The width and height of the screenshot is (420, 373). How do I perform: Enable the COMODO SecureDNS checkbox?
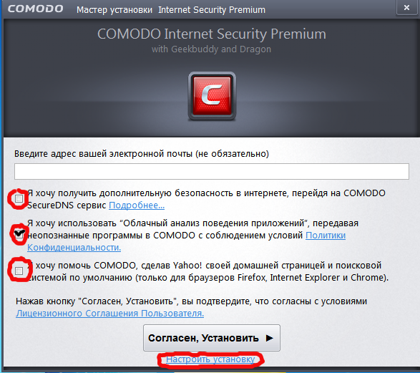point(19,198)
